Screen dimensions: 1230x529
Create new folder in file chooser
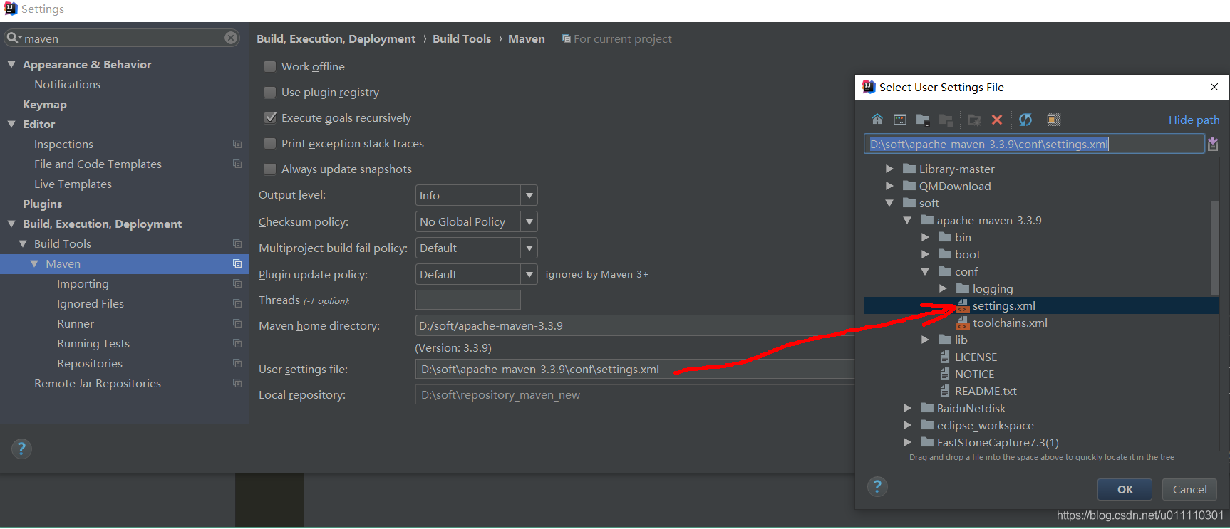coord(974,120)
